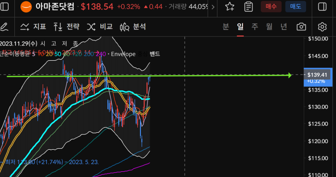Open the 분석 analysis tool
The width and height of the screenshot is (336, 177).
(x=133, y=27)
